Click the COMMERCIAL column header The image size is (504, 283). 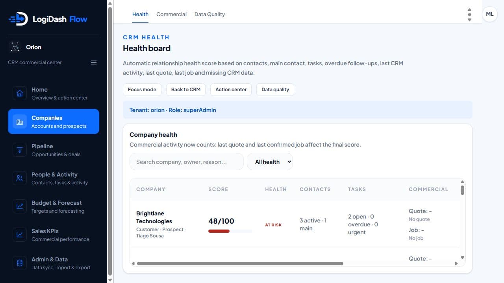point(428,189)
